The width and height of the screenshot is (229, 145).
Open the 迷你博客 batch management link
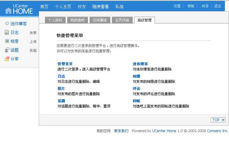(140, 64)
